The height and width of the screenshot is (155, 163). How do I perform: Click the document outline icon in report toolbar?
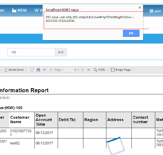pyautogui.click(x=32, y=70)
